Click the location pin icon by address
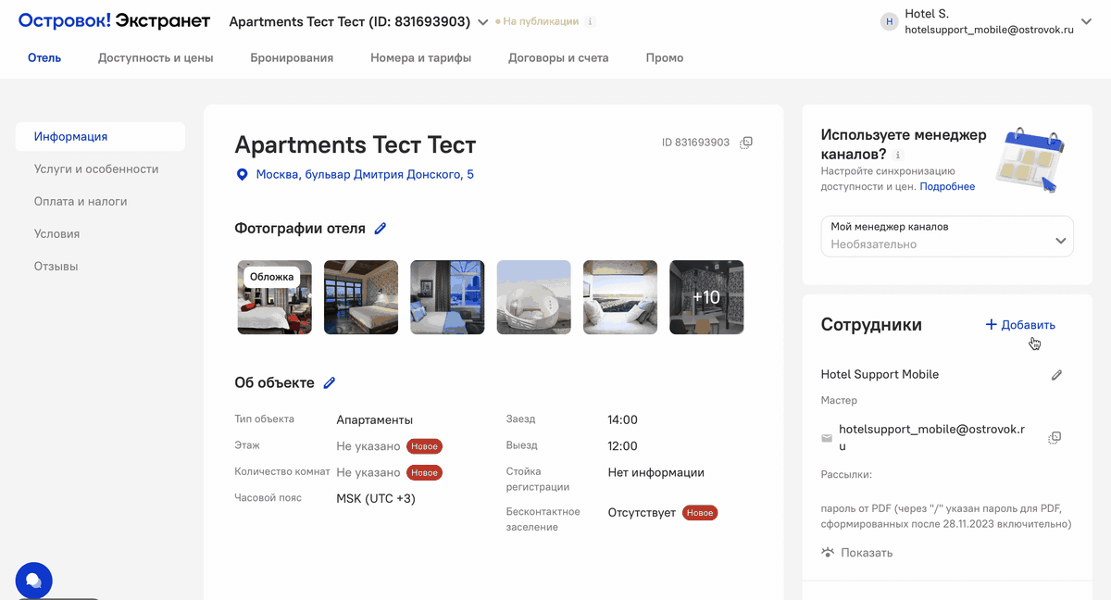Image resolution: width=1111 pixels, height=600 pixels. pyautogui.click(x=243, y=174)
